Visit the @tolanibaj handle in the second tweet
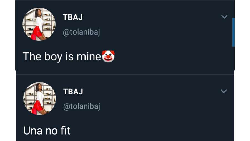Viewport: 250px width, 141px height. click(x=82, y=106)
